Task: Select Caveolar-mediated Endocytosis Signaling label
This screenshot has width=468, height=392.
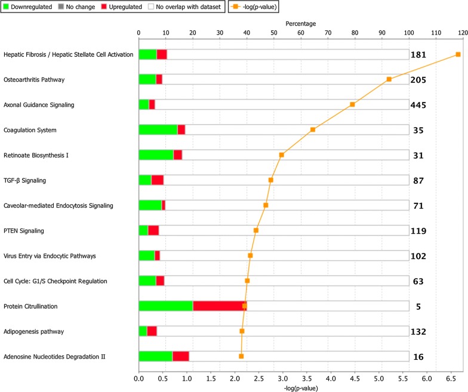Action: pos(59,205)
